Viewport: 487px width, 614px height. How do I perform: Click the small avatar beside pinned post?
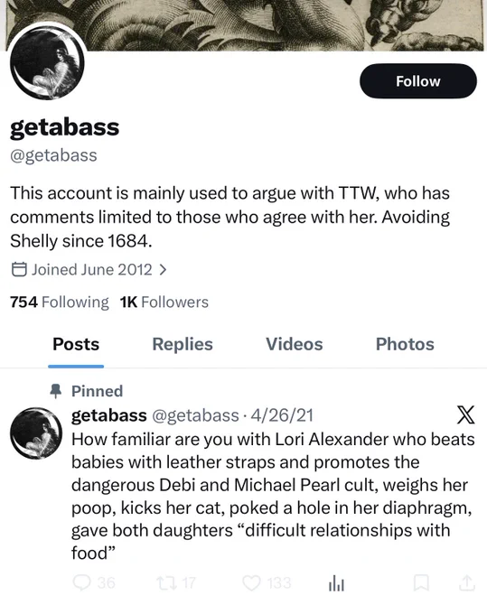click(36, 433)
